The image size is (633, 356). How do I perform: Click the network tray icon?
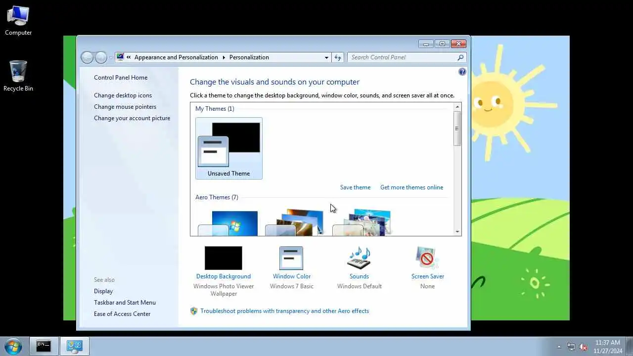click(x=571, y=347)
